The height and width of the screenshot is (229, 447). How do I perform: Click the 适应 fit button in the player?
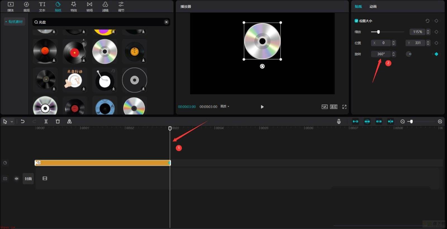334,107
